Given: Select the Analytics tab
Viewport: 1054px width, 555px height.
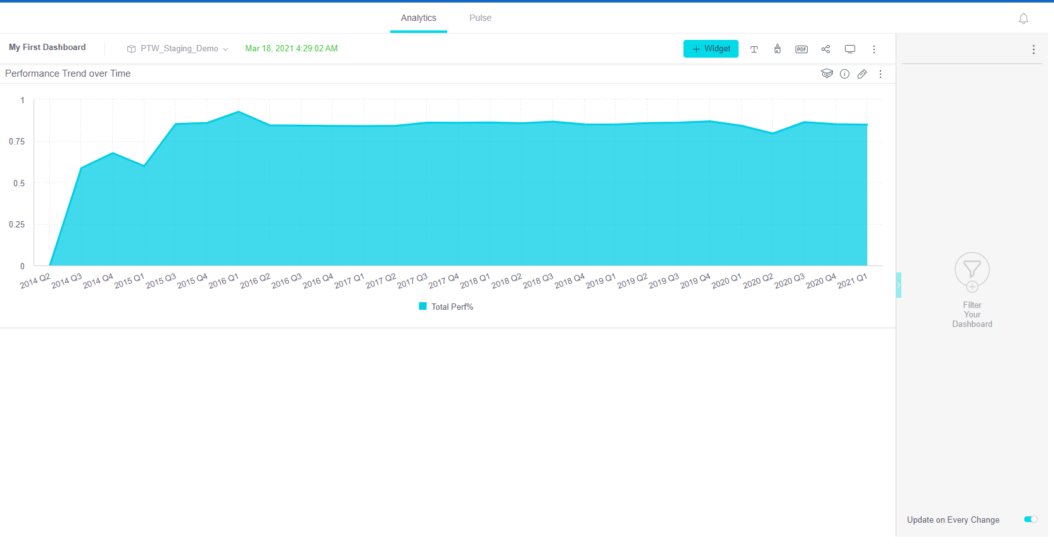Looking at the screenshot, I should click(x=418, y=18).
